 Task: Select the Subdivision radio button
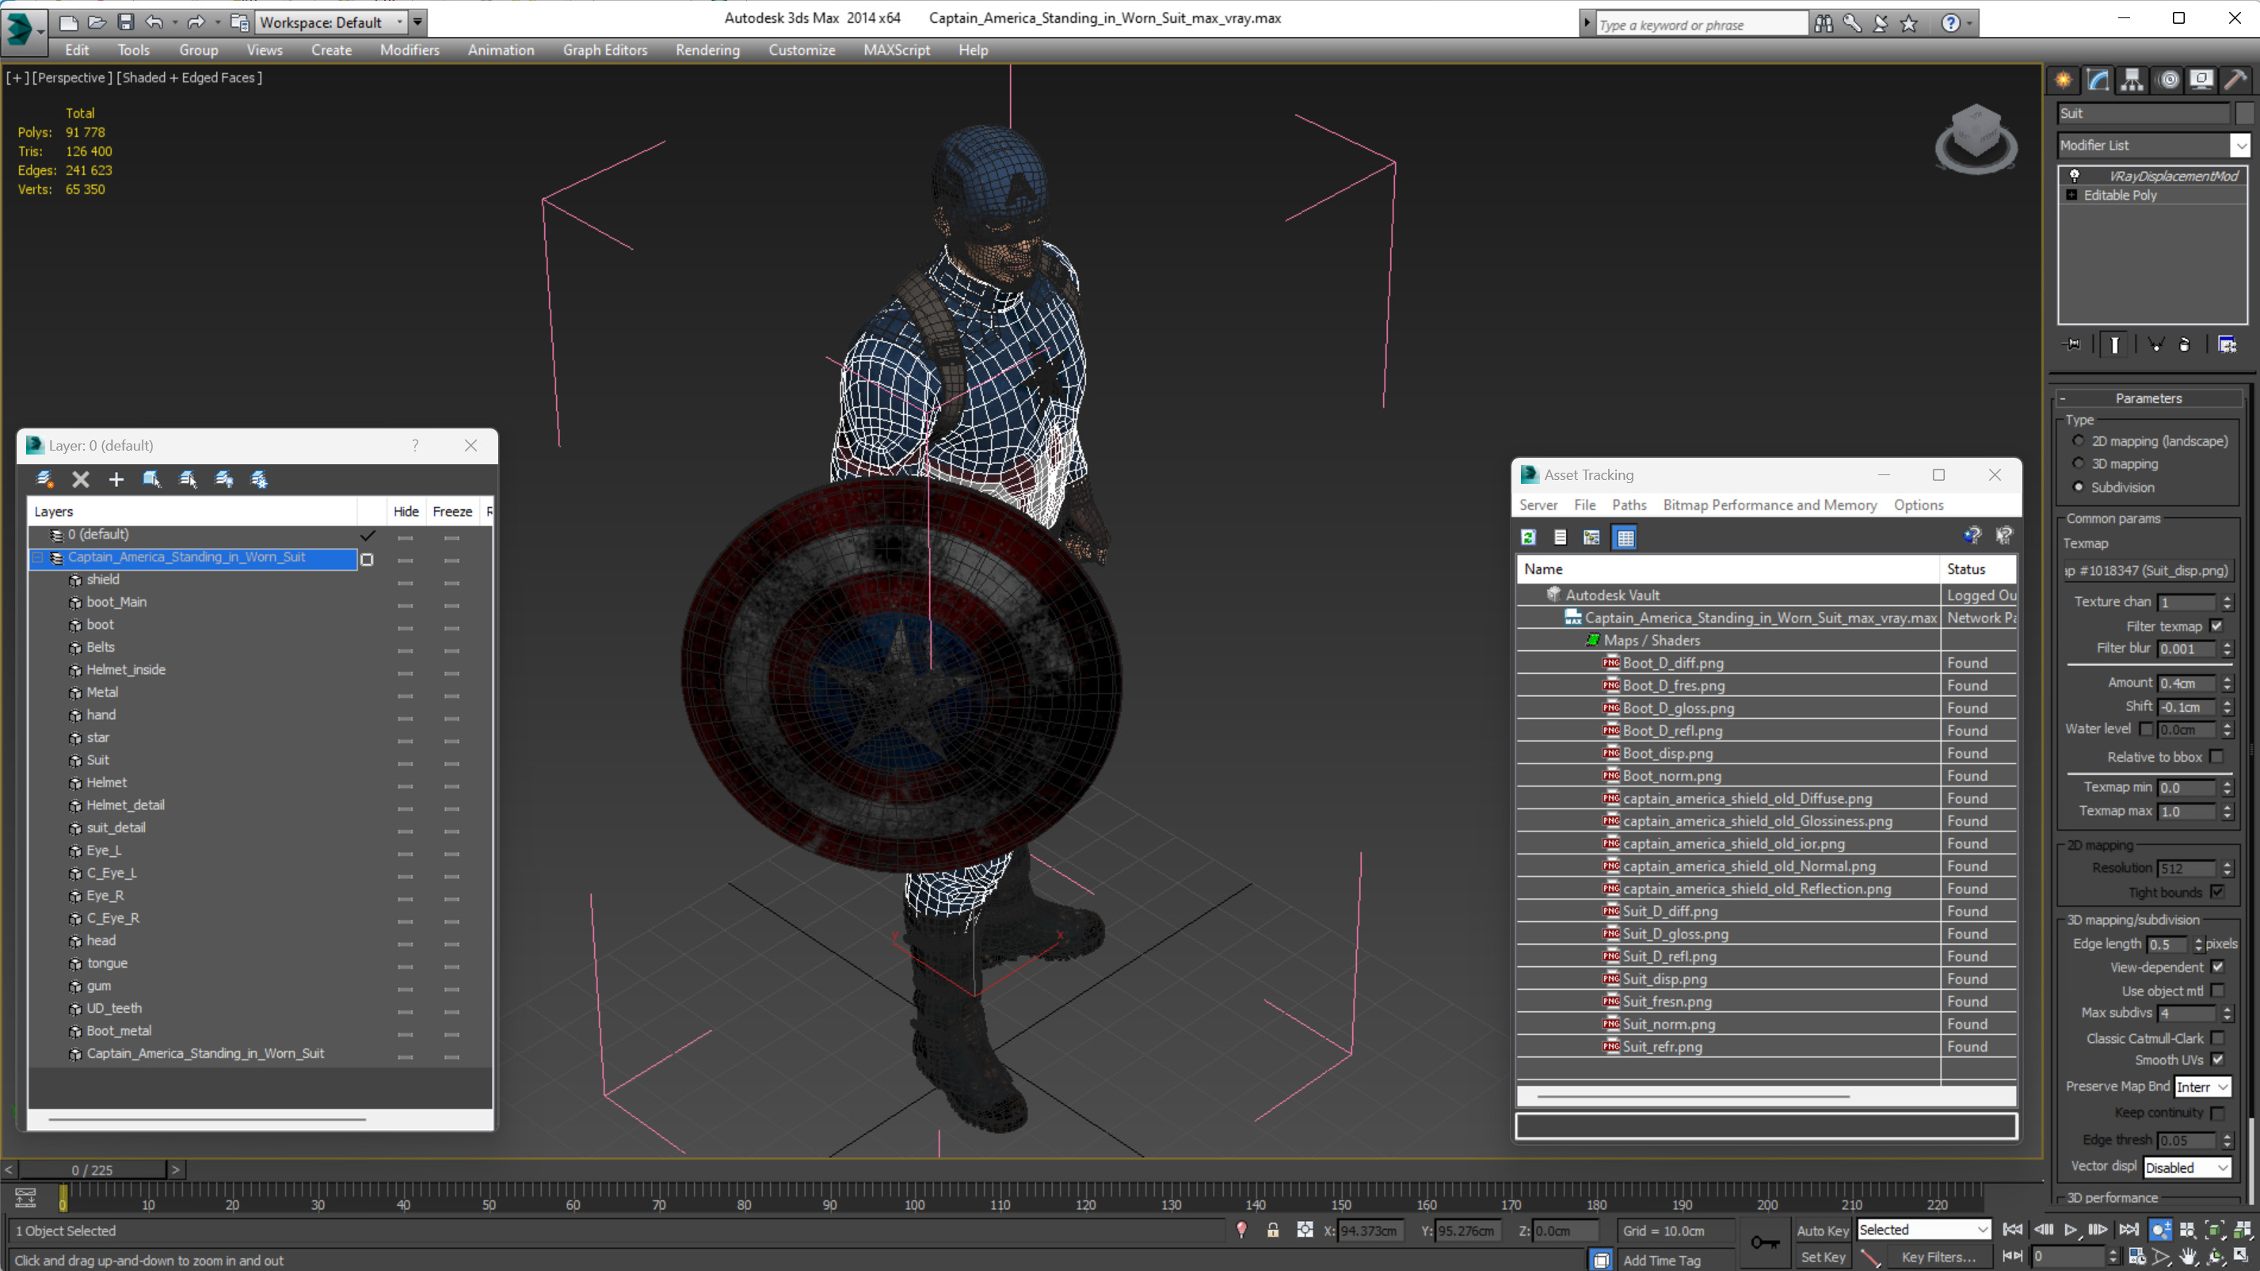(x=2078, y=487)
